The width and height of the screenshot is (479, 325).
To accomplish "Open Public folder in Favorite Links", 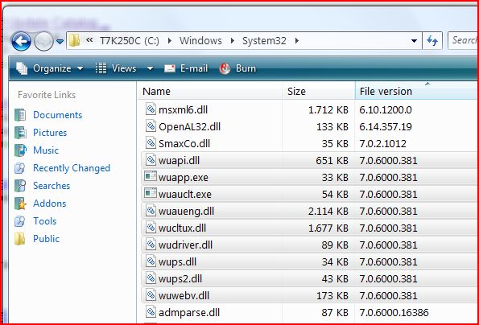I will 46,239.
